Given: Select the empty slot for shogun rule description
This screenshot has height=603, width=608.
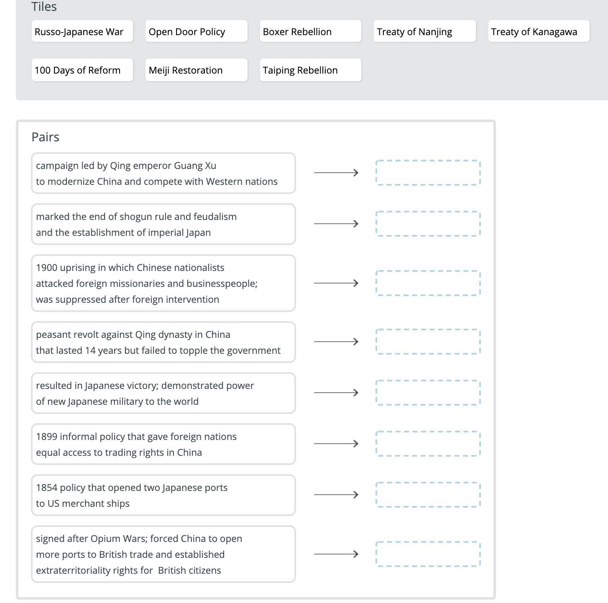Looking at the screenshot, I should pyautogui.click(x=428, y=224).
